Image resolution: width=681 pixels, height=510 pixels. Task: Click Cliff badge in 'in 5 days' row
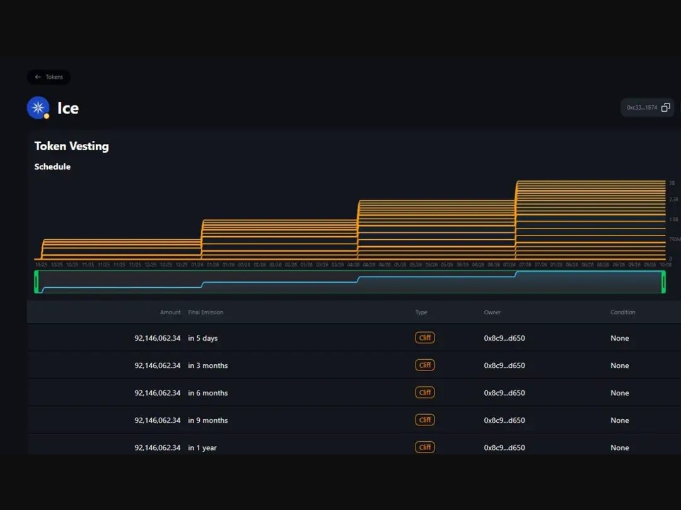point(425,338)
